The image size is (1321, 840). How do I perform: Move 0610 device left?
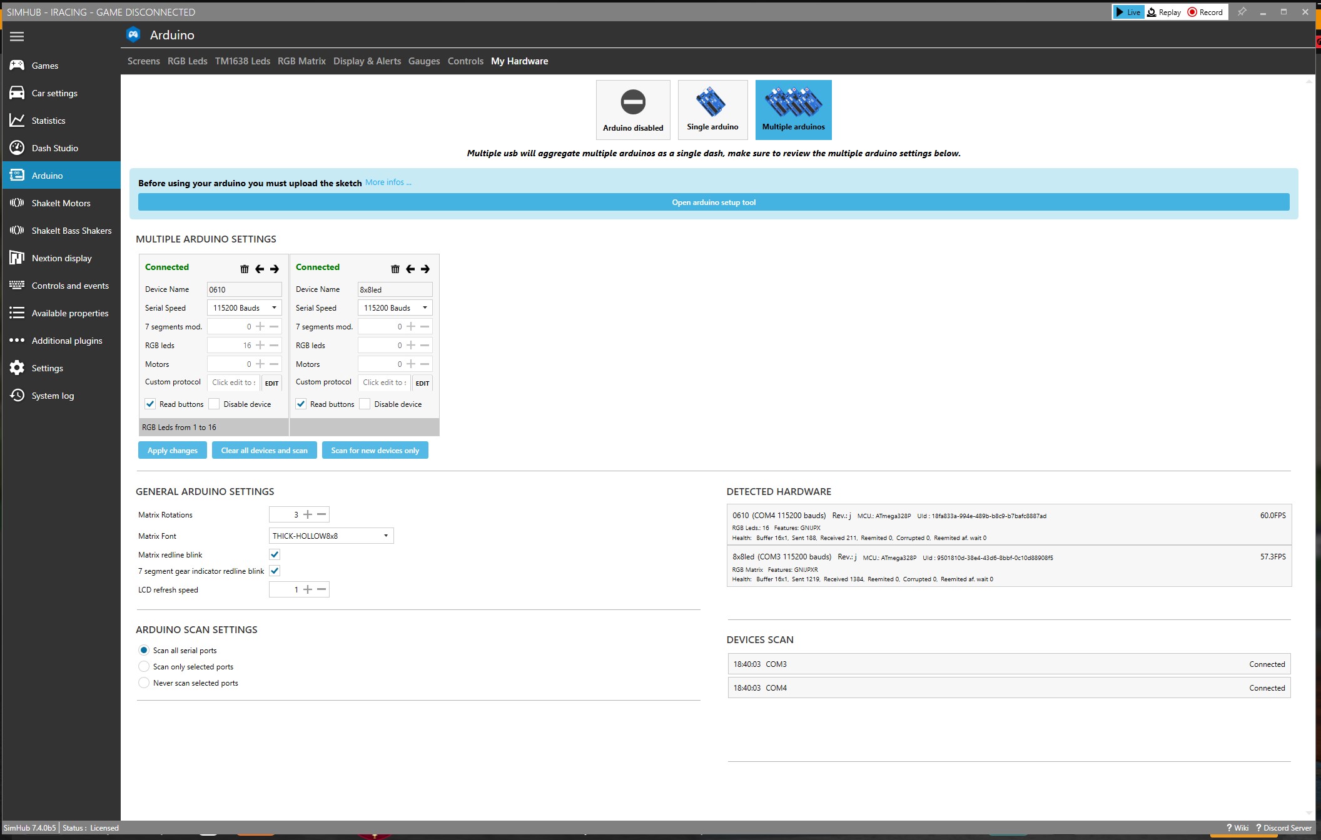pyautogui.click(x=260, y=269)
